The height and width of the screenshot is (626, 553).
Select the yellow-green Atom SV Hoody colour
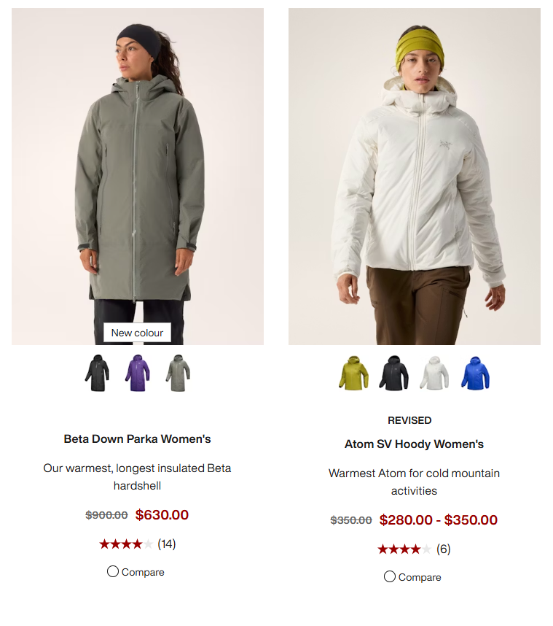tap(353, 373)
